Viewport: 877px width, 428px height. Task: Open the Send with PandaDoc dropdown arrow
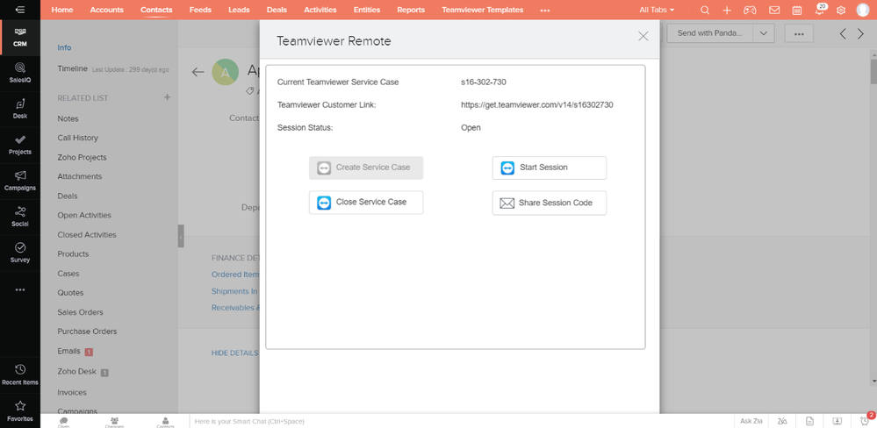click(x=762, y=33)
